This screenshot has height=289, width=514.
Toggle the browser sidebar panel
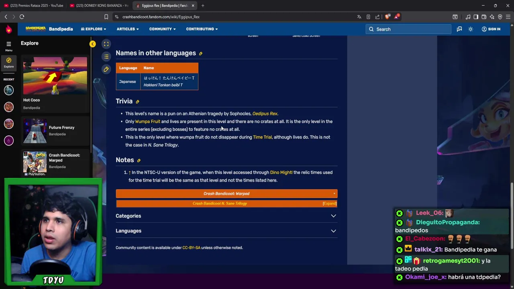pos(476,17)
